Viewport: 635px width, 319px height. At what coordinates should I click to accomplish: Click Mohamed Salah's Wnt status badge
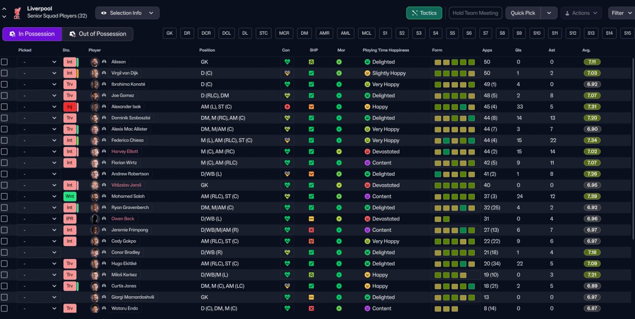[x=69, y=196]
